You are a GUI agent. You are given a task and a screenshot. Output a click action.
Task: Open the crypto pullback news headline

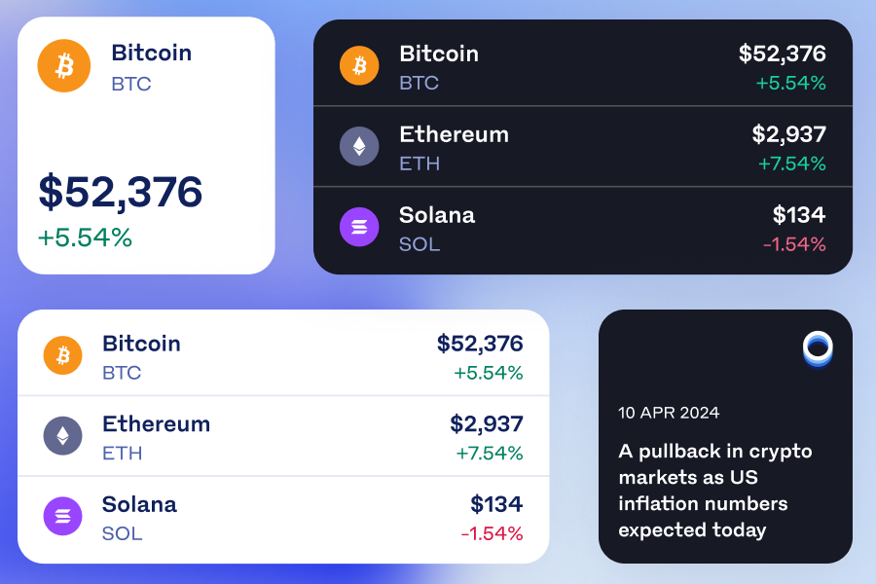715,491
